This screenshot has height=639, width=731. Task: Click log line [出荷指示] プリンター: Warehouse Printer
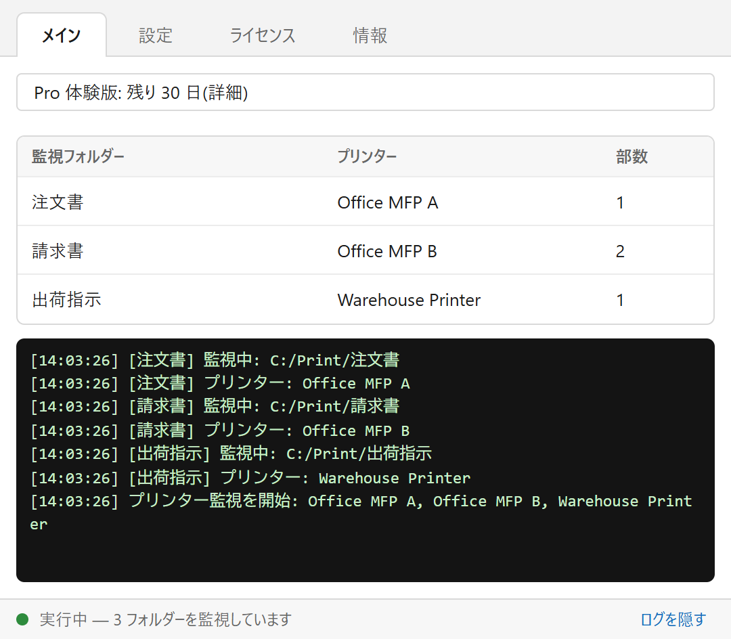250,478
